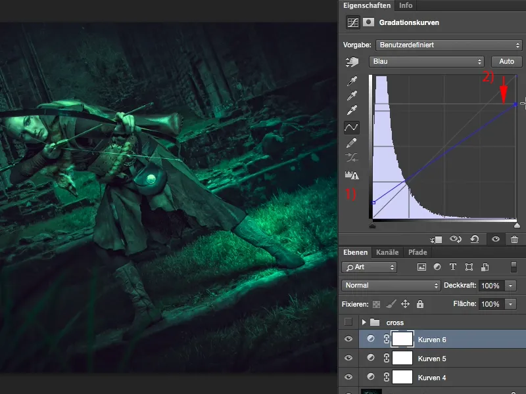Select the pencil draw curve tool
Viewport: 526px width, 394px height.
coord(352,143)
